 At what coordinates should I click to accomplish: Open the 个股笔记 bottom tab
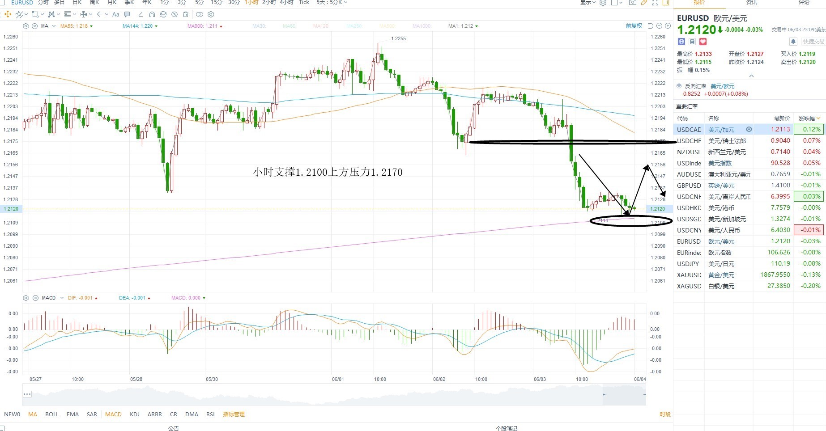[506, 428]
